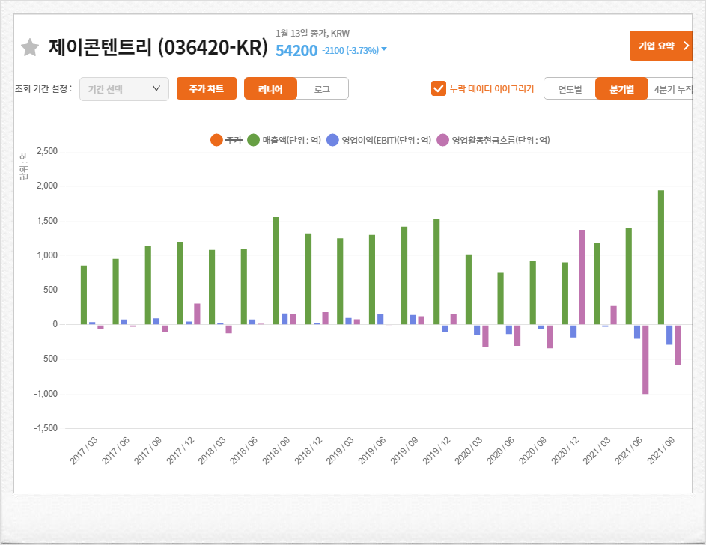Select the 연도별 yearly tab
This screenshot has height=545, width=706.
pyautogui.click(x=570, y=88)
